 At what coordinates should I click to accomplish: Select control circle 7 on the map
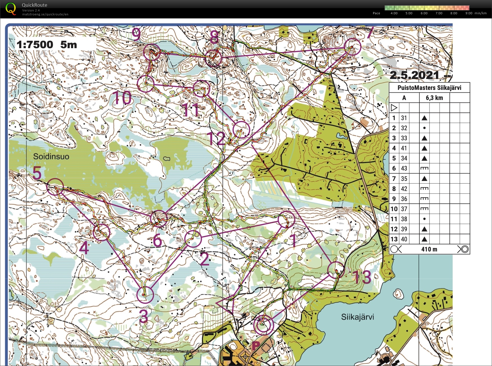tap(352, 47)
